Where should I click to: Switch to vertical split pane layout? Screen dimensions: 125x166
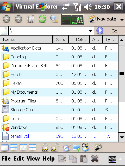pos(23,147)
